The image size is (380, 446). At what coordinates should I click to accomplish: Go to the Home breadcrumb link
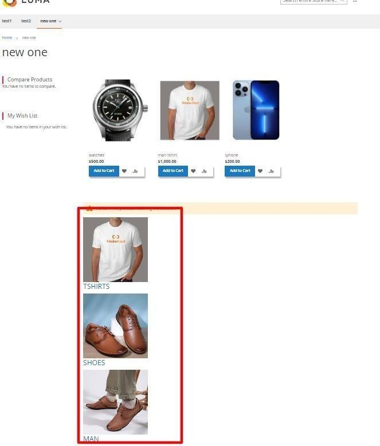coord(7,37)
